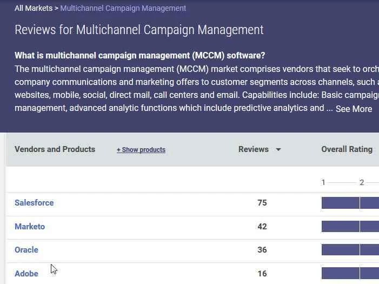Expand vendor list via Show products
This screenshot has width=379, height=284.
pos(141,150)
